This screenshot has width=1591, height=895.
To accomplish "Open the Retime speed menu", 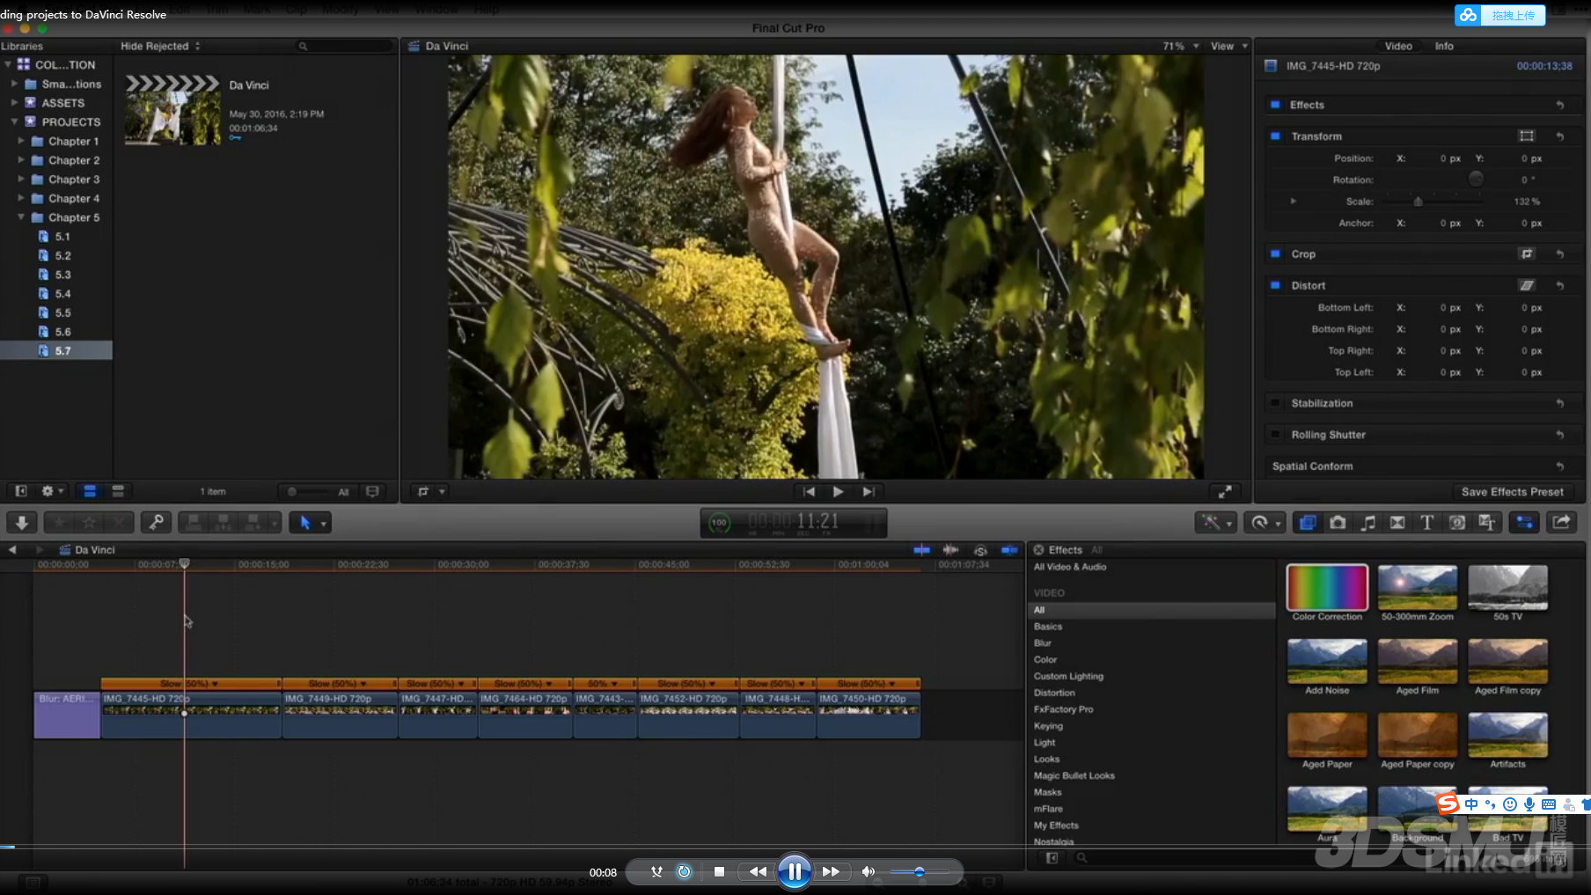I will [x=1265, y=523].
